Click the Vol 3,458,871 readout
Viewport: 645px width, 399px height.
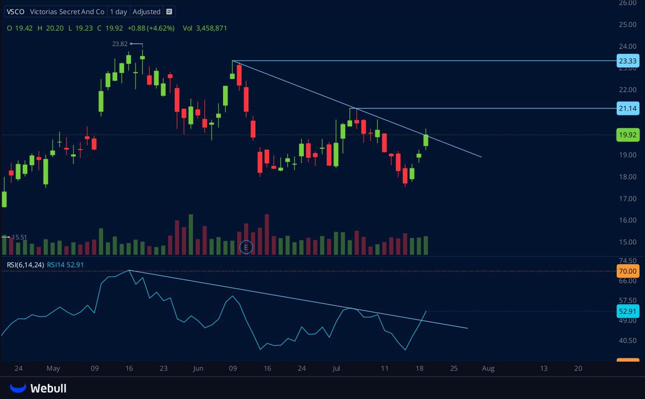click(x=204, y=28)
